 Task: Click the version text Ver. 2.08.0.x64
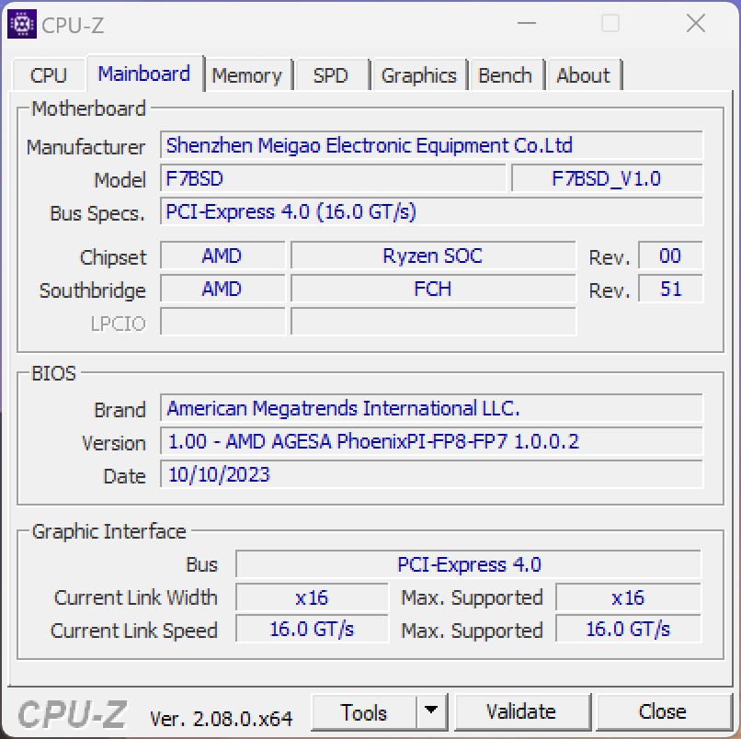click(x=222, y=719)
